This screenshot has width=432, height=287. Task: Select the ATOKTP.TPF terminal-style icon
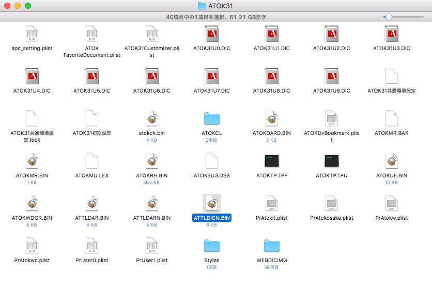coord(272,161)
